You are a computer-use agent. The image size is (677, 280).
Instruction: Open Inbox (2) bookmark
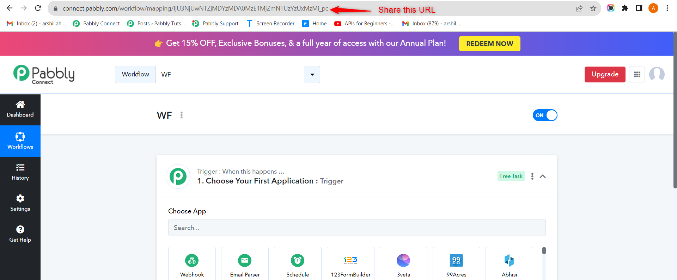point(36,24)
